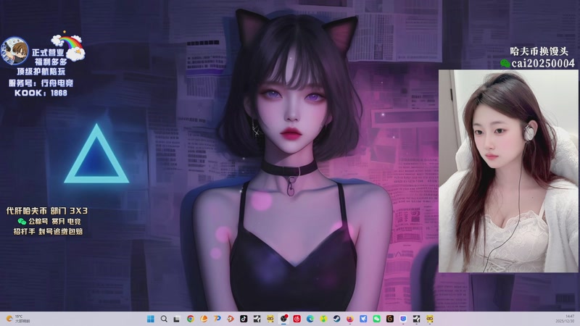This screenshot has width=580, height=326.
Task: Launch Microsoft Edge from the taskbar
Action: 310,319
